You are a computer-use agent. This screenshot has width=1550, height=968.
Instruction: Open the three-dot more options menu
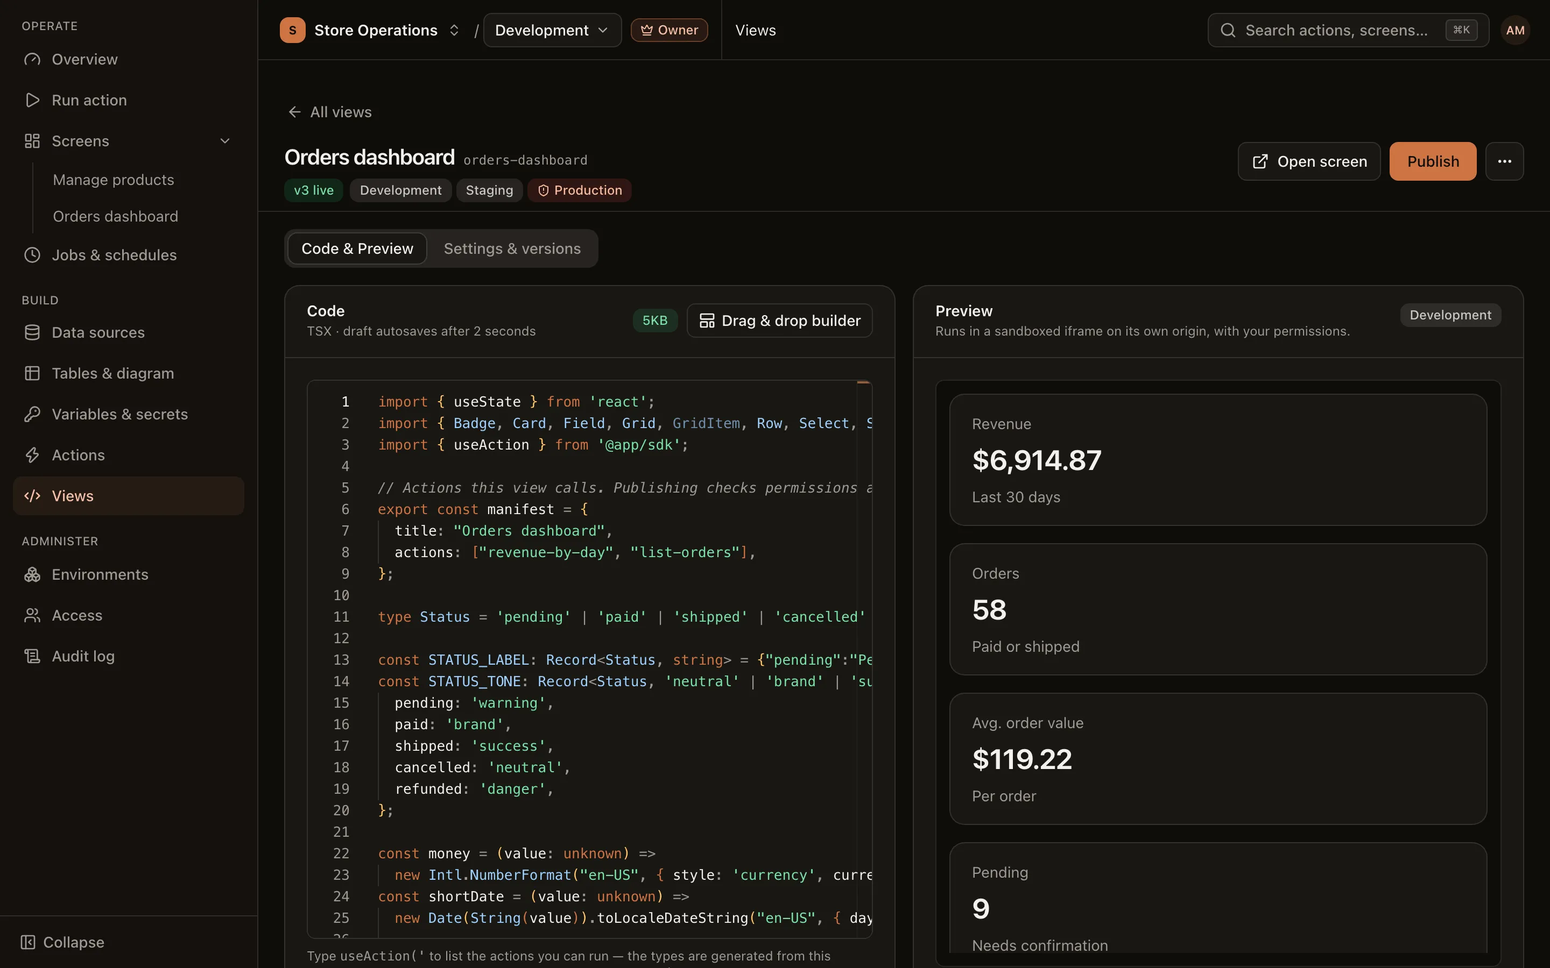[x=1505, y=161]
